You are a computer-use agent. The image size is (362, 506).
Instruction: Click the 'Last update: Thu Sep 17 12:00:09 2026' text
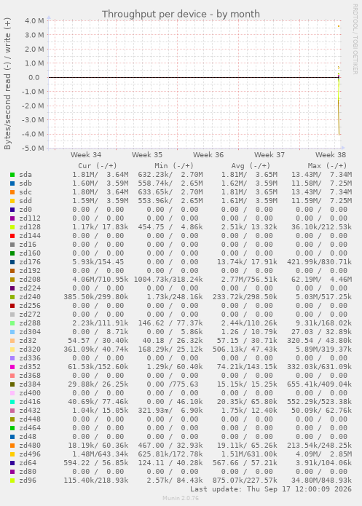pyautogui.click(x=271, y=489)
